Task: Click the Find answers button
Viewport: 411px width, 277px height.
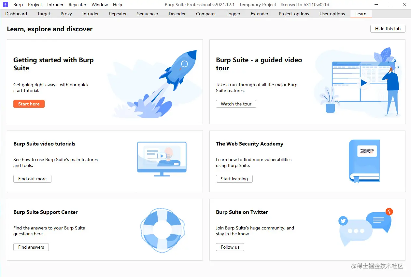Action: pos(31,247)
